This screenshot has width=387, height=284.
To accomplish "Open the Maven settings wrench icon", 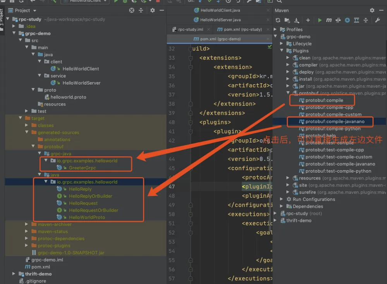I will 377,20.
